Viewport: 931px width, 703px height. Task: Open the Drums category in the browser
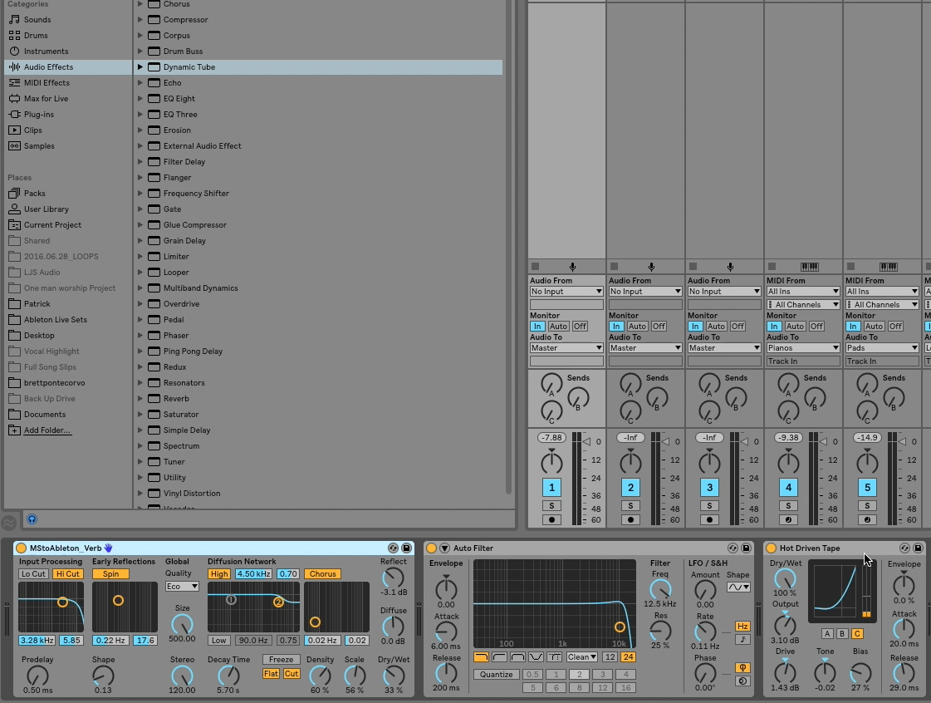click(x=36, y=35)
